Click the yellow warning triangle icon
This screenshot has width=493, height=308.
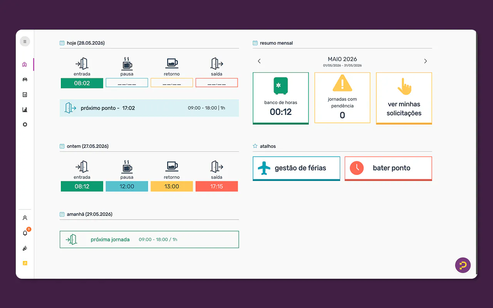point(342,83)
